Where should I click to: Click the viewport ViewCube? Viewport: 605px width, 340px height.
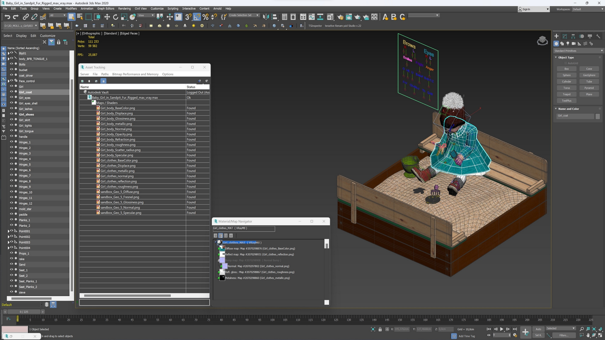tap(542, 41)
